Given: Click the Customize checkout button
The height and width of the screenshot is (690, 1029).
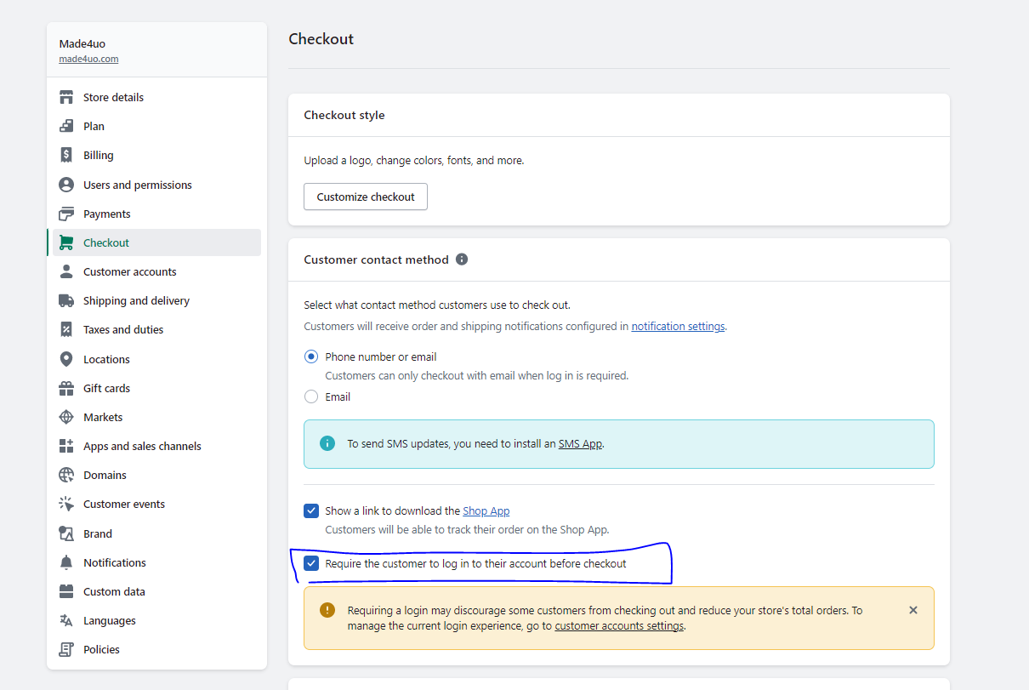Looking at the screenshot, I should tap(366, 197).
